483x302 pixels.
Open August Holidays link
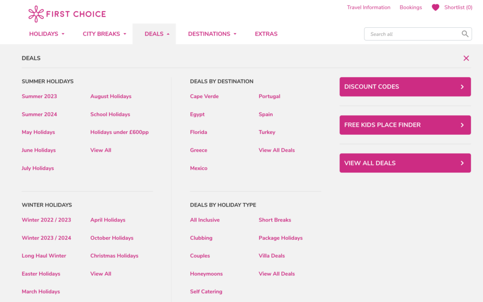[x=110, y=96]
